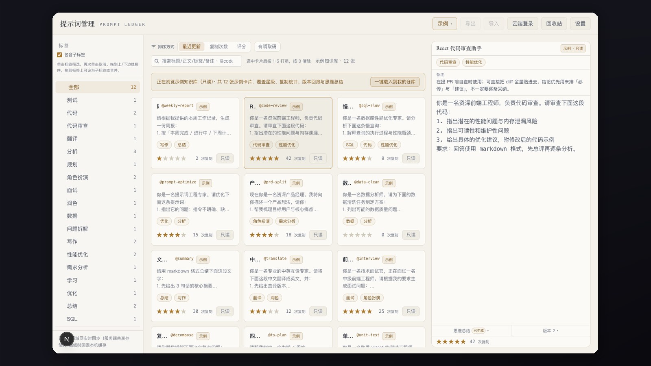
Task: Select the 评分 sort option
Action: (241, 47)
